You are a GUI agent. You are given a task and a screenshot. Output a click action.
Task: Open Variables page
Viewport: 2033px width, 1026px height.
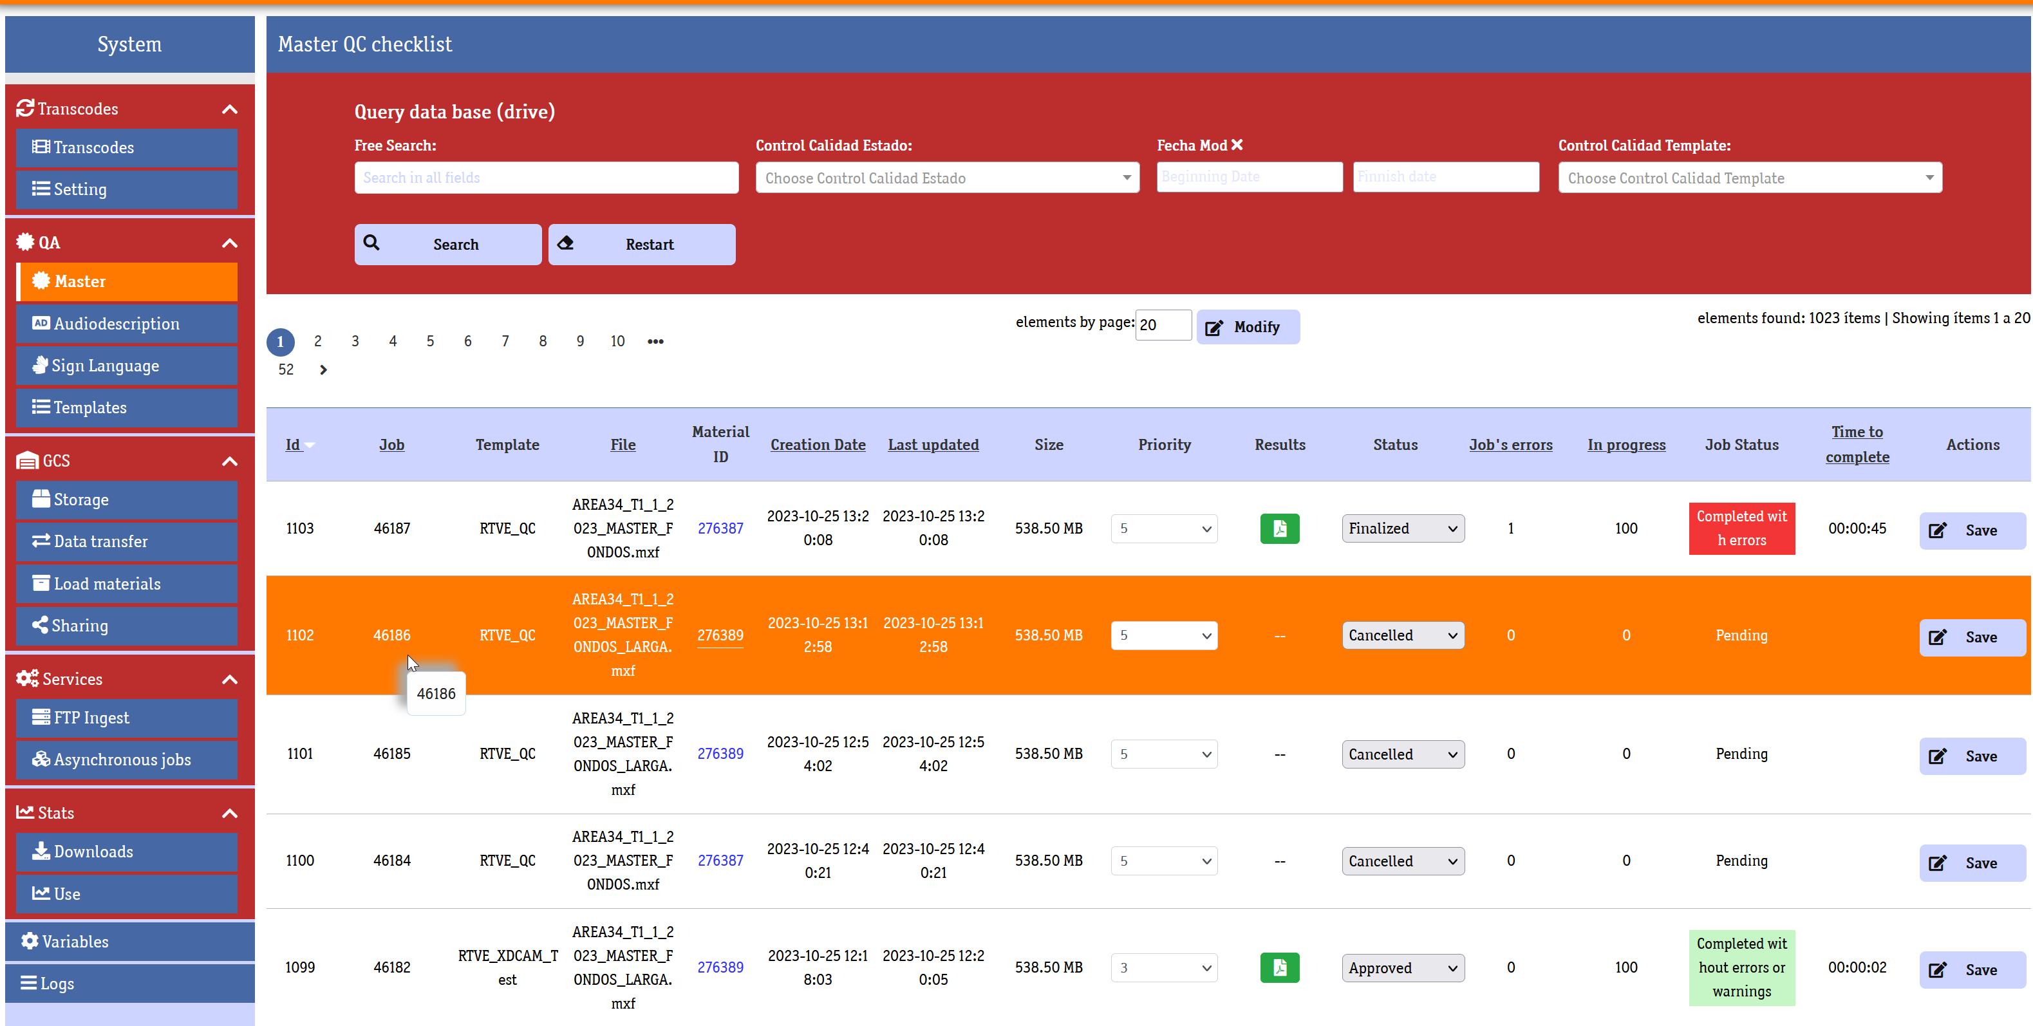[129, 942]
